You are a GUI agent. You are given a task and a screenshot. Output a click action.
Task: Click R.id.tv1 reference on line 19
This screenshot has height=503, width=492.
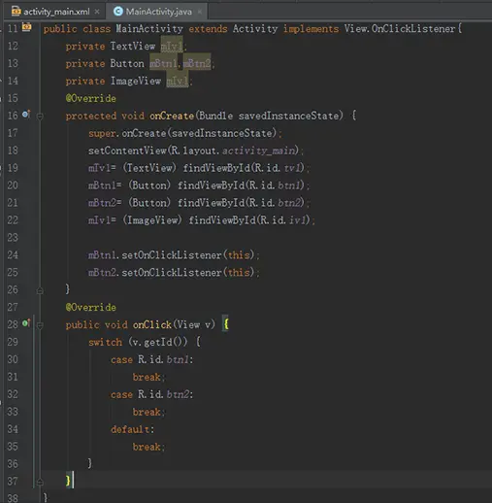(x=277, y=168)
